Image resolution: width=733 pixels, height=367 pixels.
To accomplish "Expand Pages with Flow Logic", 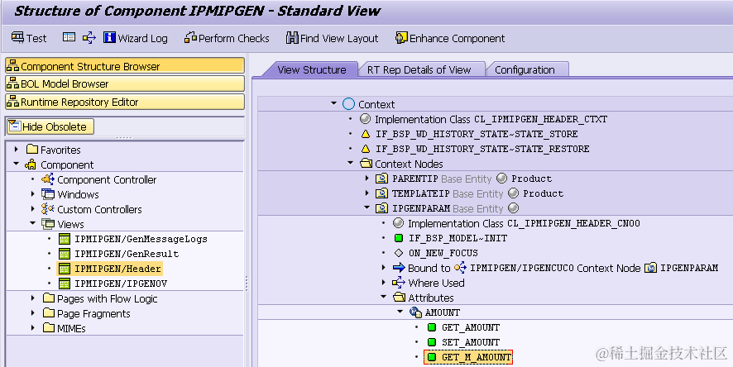I will click(33, 298).
